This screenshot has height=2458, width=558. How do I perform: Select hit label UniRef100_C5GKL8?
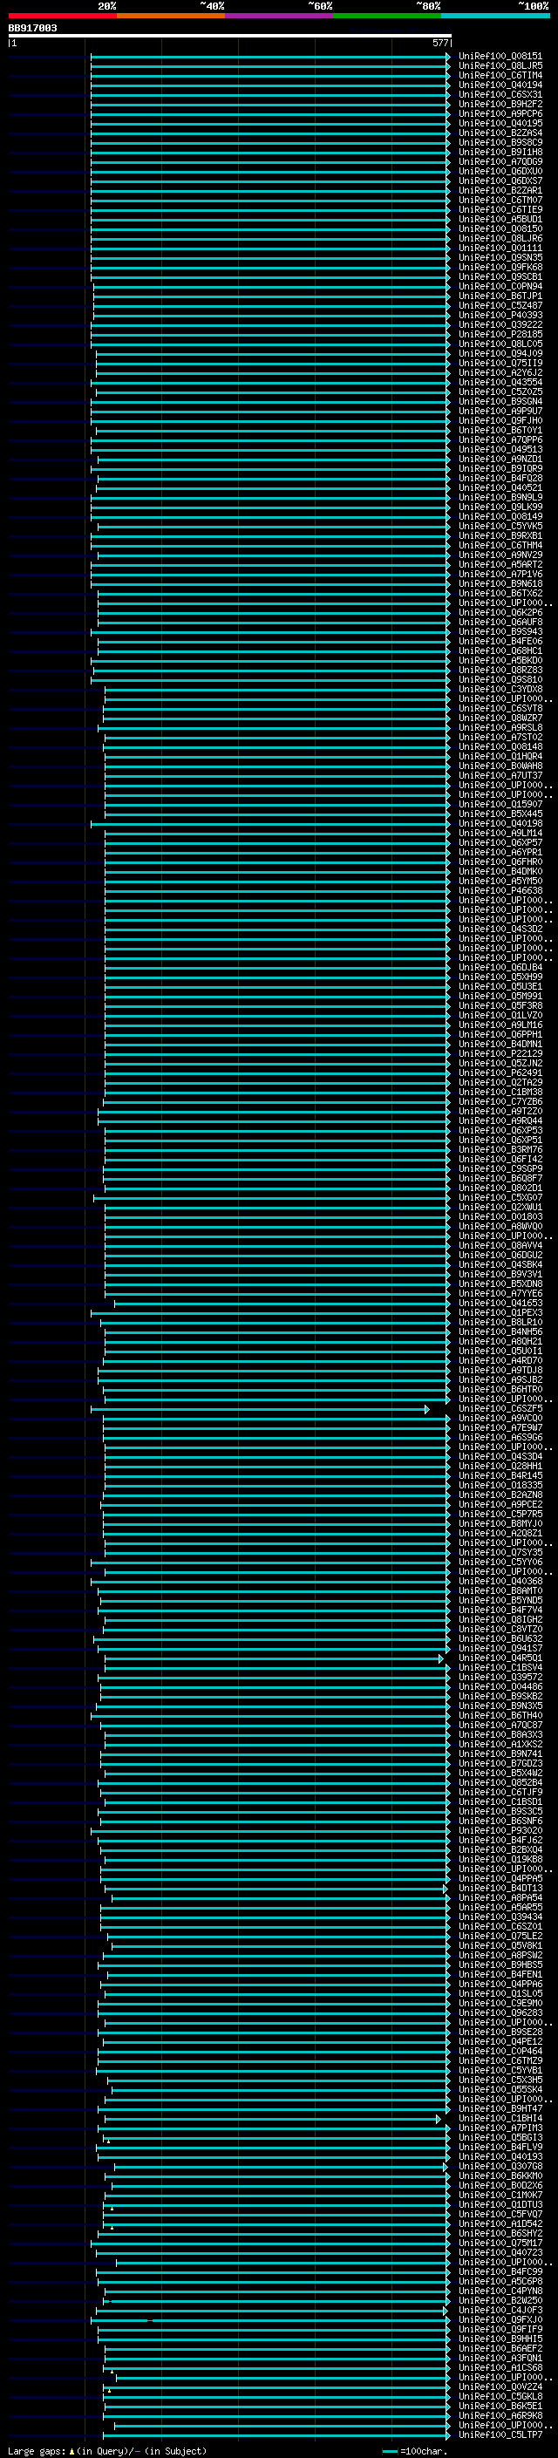(x=500, y=2396)
